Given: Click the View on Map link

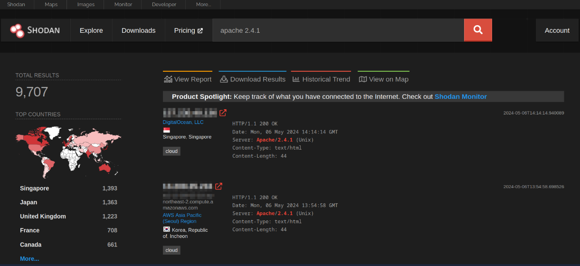Looking at the screenshot, I should point(383,79).
